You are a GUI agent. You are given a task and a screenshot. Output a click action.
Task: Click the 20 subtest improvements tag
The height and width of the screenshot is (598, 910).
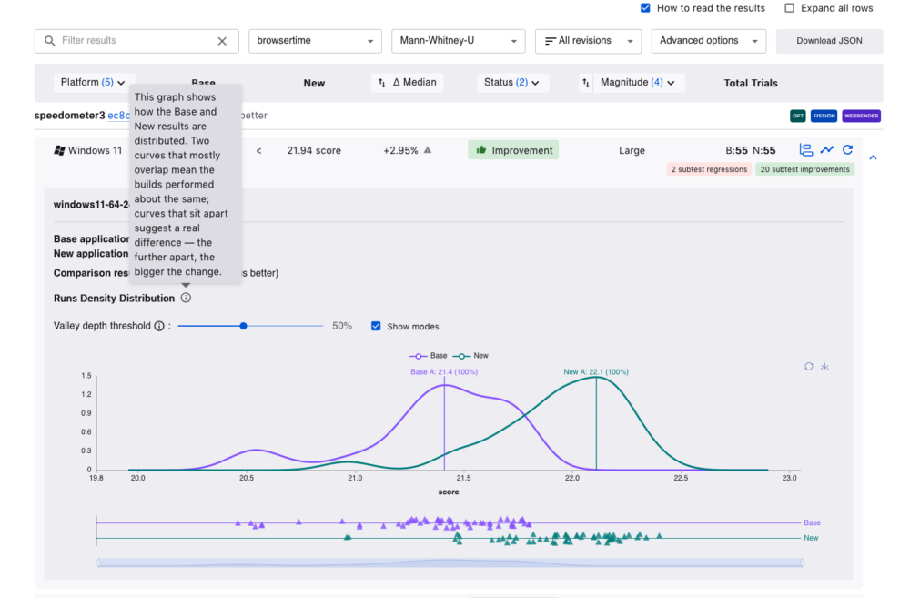pyautogui.click(x=805, y=169)
